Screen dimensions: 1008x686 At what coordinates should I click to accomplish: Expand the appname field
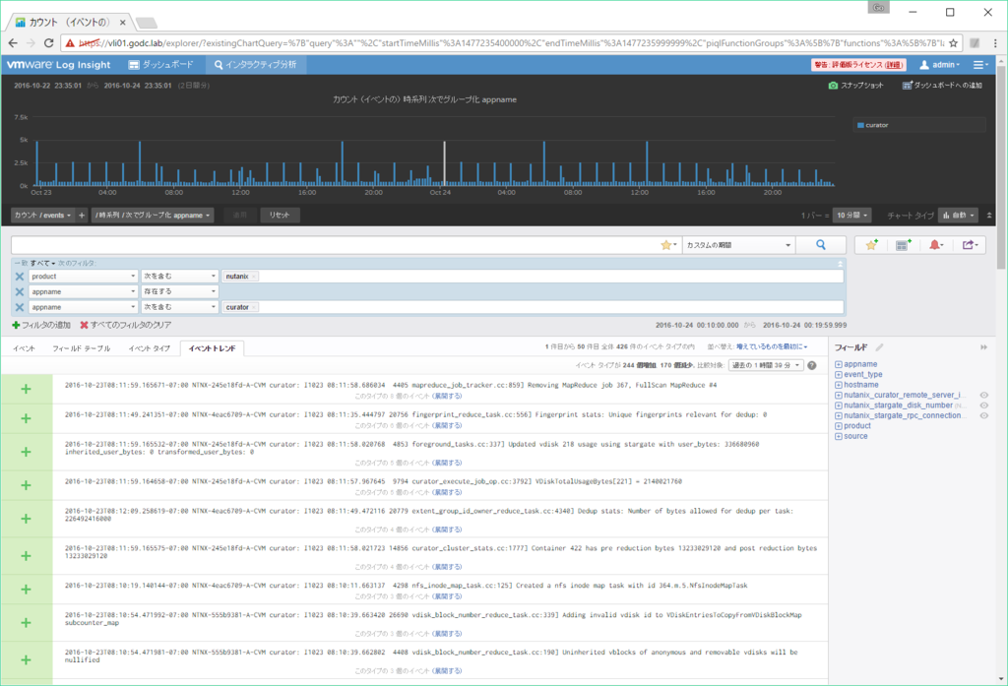tap(839, 364)
